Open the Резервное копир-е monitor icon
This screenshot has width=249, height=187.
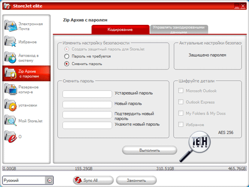pos(10,89)
